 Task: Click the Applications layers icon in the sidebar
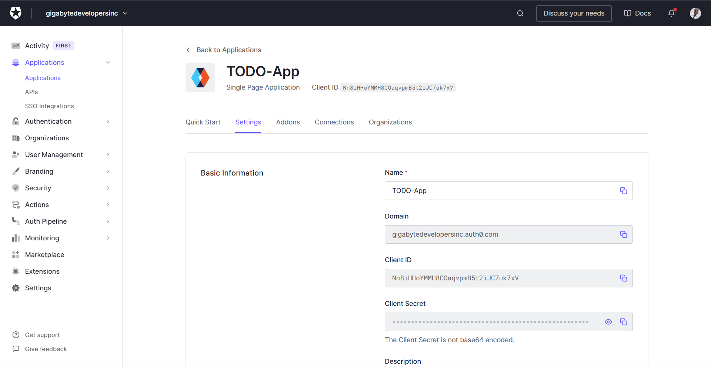click(16, 63)
